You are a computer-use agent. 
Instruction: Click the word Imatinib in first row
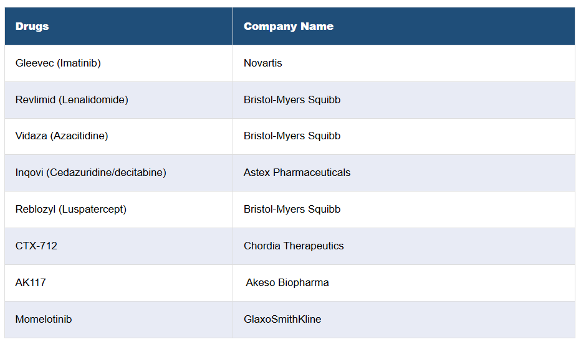(79, 63)
